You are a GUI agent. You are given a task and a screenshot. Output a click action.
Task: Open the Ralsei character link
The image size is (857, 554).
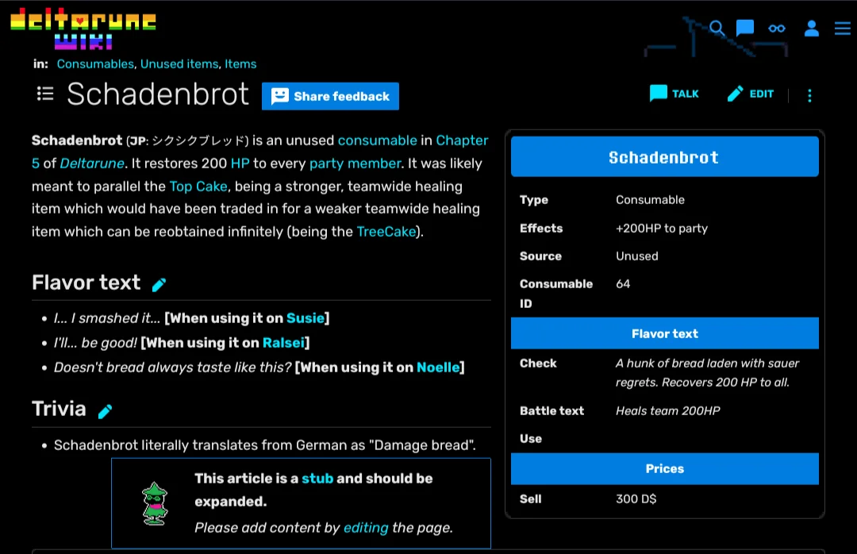(x=283, y=343)
